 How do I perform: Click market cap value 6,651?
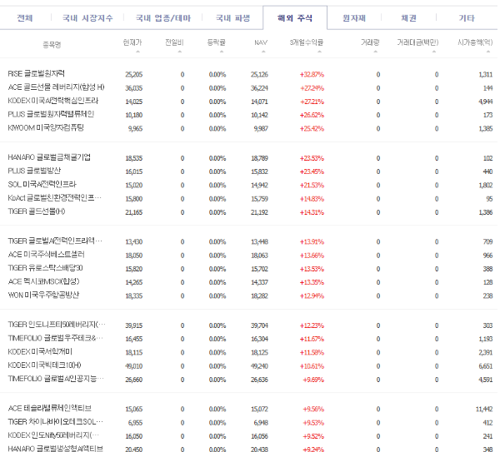[486, 366]
